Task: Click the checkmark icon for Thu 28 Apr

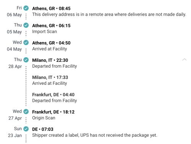Action: click(x=26, y=60)
